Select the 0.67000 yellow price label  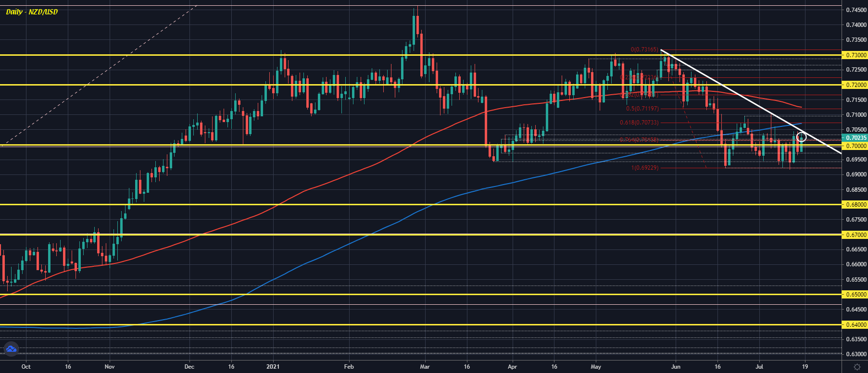coord(855,235)
